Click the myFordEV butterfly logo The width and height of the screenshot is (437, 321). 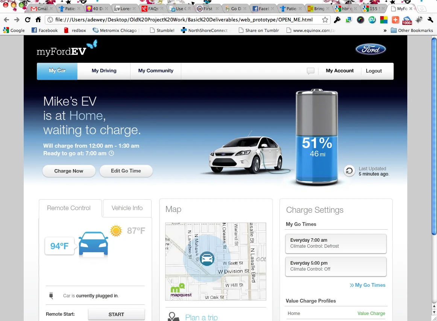click(67, 48)
